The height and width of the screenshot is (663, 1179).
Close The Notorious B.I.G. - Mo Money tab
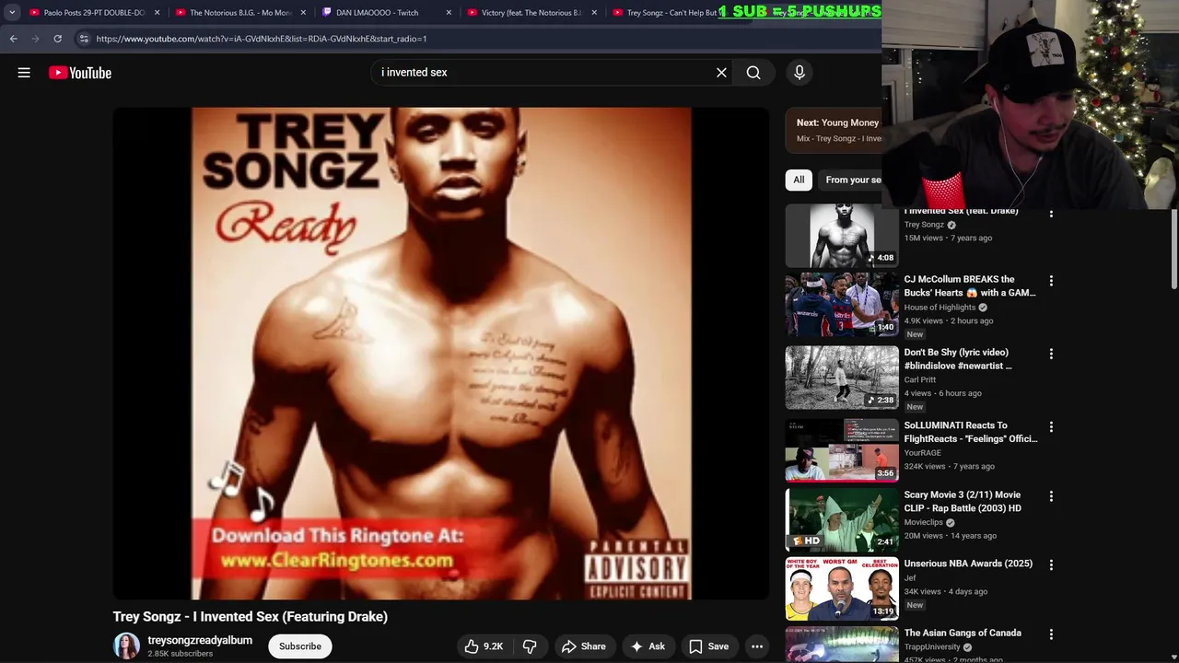coord(303,13)
